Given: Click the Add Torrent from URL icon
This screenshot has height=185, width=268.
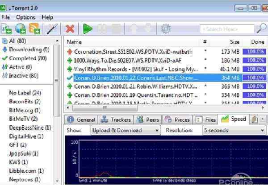Looking at the screenshot, I should [21, 29].
